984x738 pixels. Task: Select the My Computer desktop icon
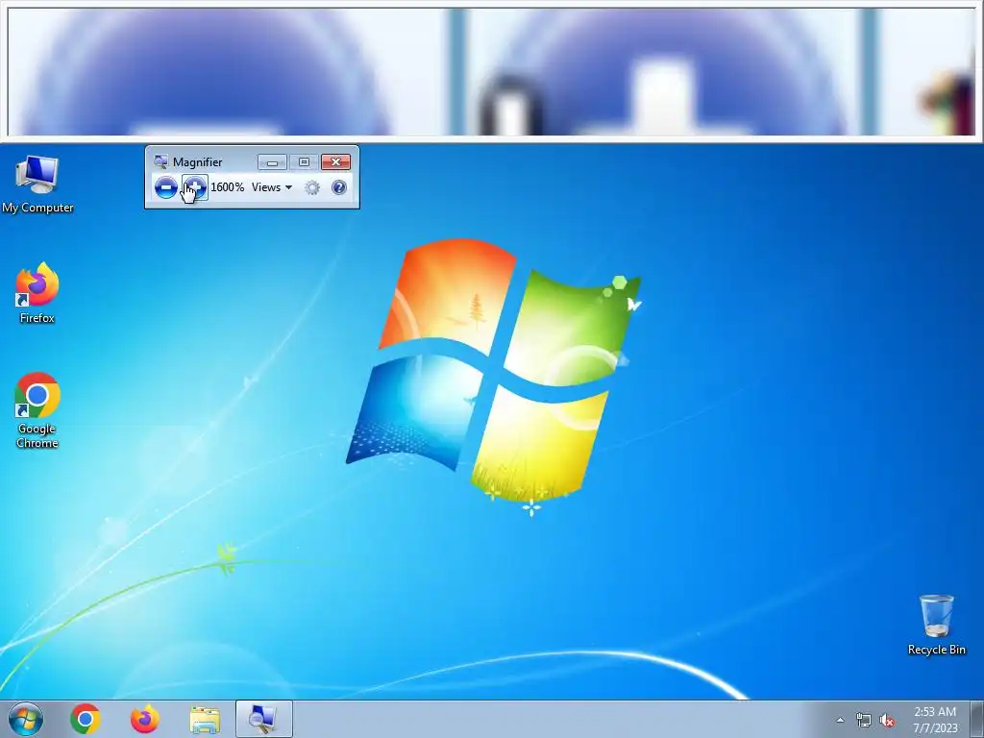(x=37, y=184)
